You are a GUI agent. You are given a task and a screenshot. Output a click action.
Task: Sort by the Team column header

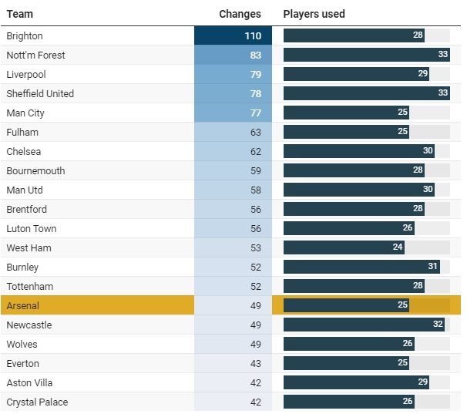20,14
